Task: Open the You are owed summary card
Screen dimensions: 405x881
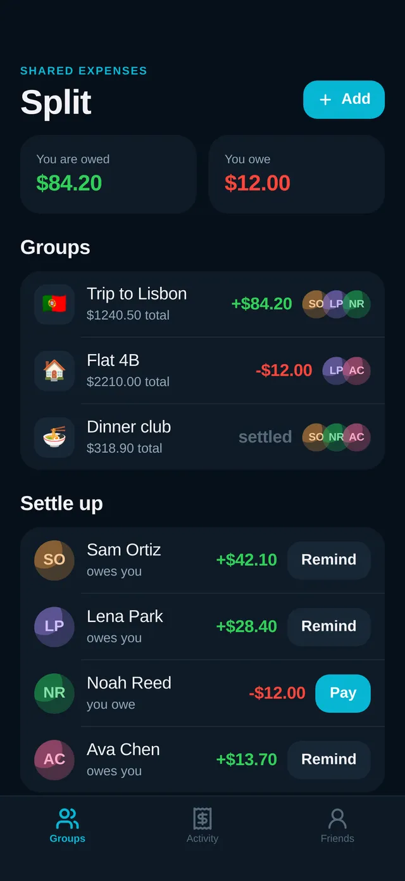Action: 108,174
